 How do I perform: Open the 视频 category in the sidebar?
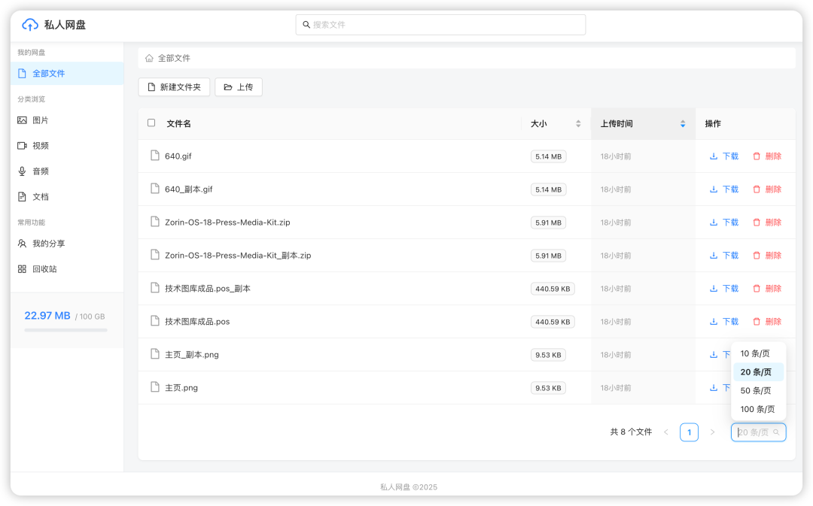[23, 145]
